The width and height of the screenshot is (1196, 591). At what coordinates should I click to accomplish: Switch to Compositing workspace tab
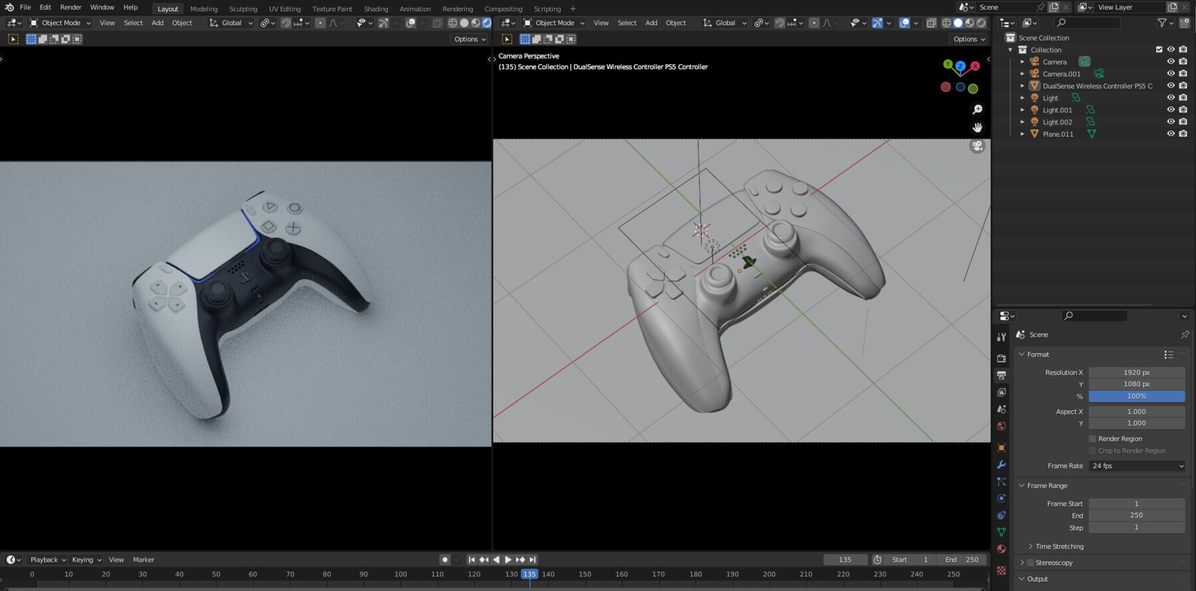click(x=503, y=9)
